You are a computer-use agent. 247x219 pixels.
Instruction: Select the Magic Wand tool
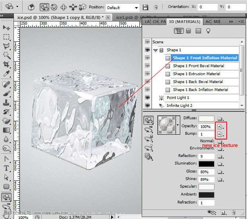point(6,55)
